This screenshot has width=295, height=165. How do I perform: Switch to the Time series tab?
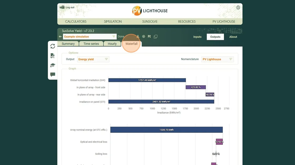[x=91, y=44]
